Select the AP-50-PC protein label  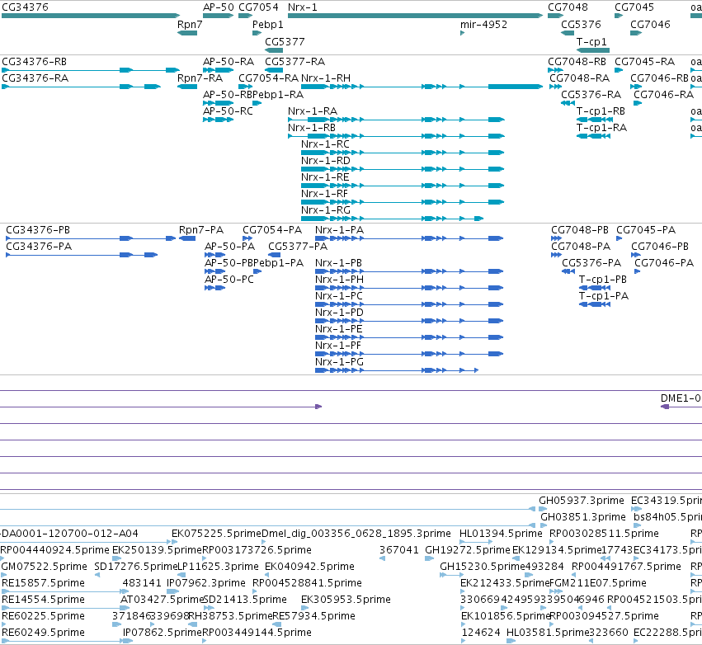(x=229, y=279)
